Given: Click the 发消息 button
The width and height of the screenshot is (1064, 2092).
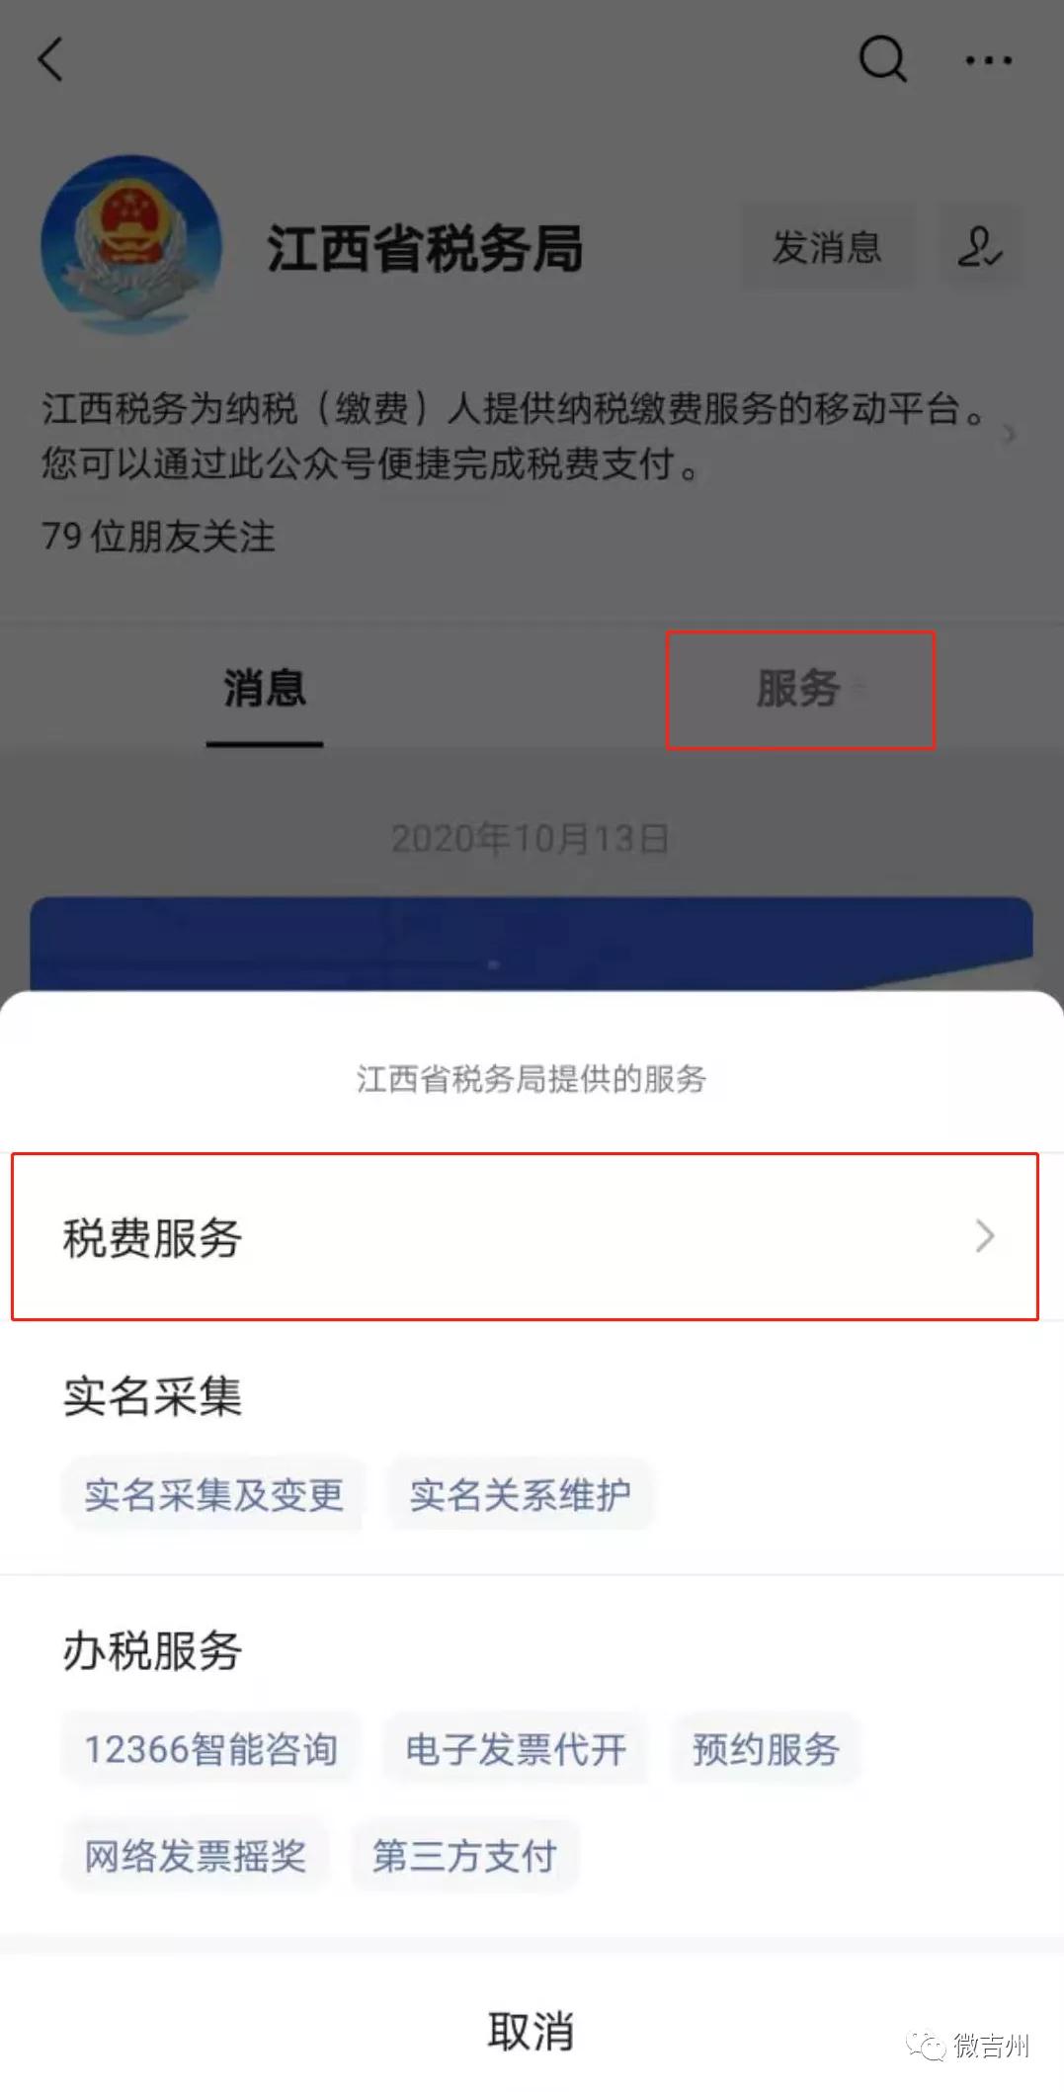Looking at the screenshot, I should click(827, 247).
